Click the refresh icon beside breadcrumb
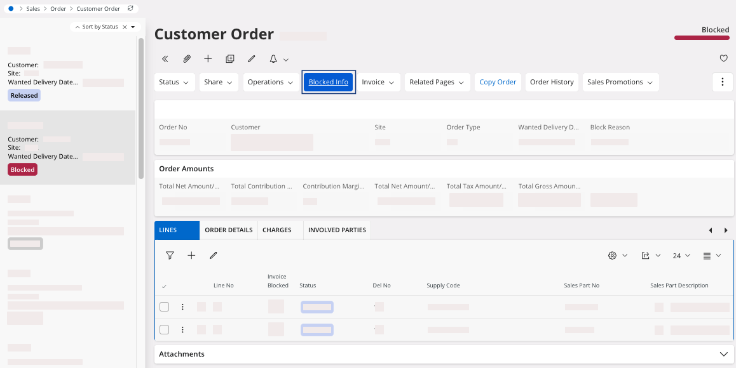Image resolution: width=736 pixels, height=368 pixels. (130, 9)
